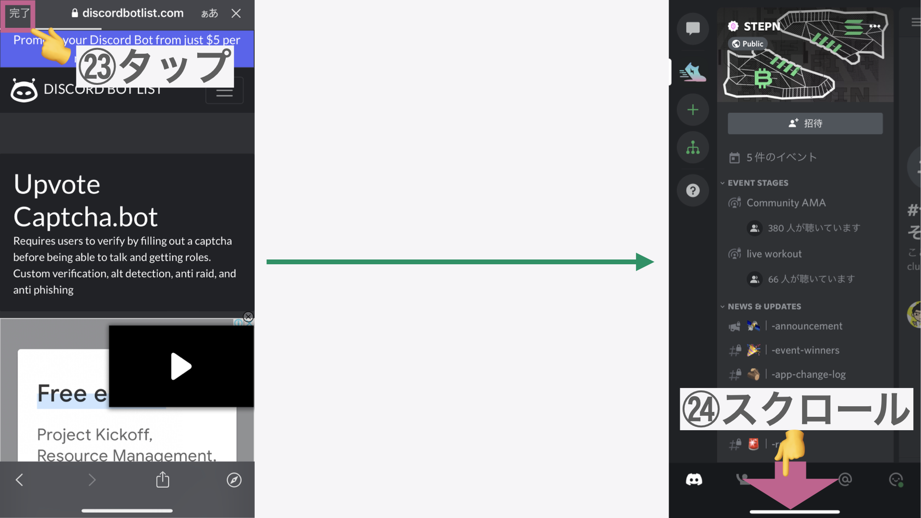Click 66 人が聴いています listener count
Viewport: 921px width, 518px height.
click(811, 279)
